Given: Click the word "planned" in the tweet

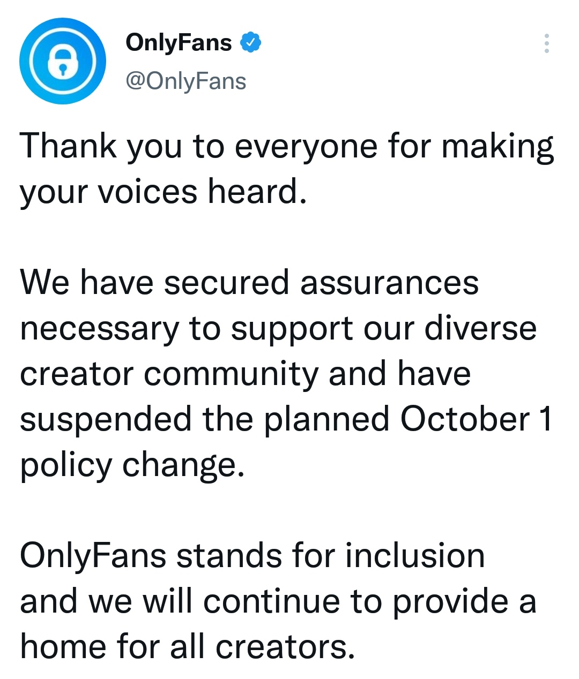Looking at the screenshot, I should [326, 419].
